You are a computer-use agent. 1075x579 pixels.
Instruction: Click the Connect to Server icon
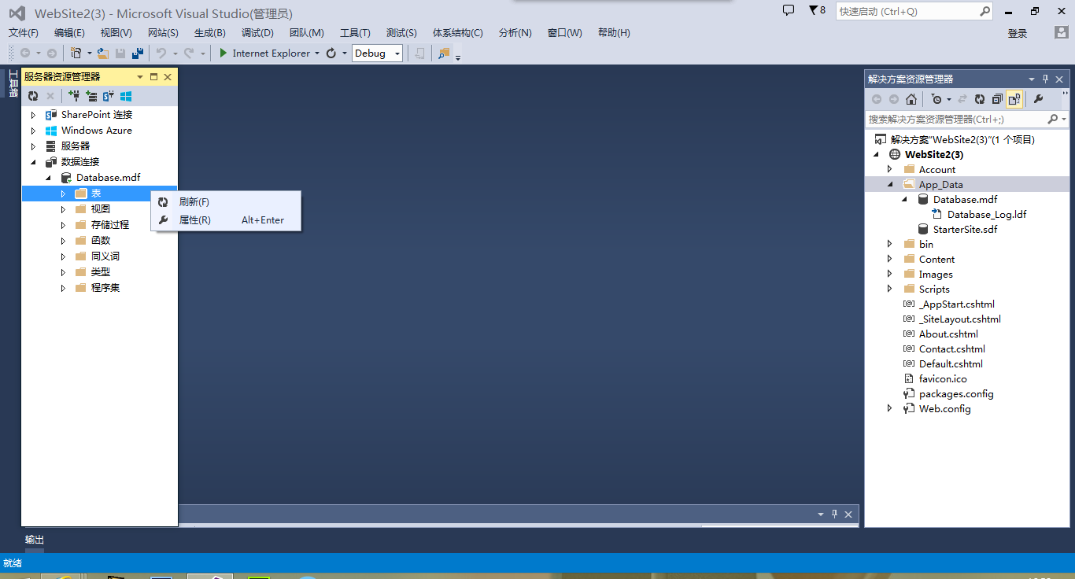pos(91,96)
